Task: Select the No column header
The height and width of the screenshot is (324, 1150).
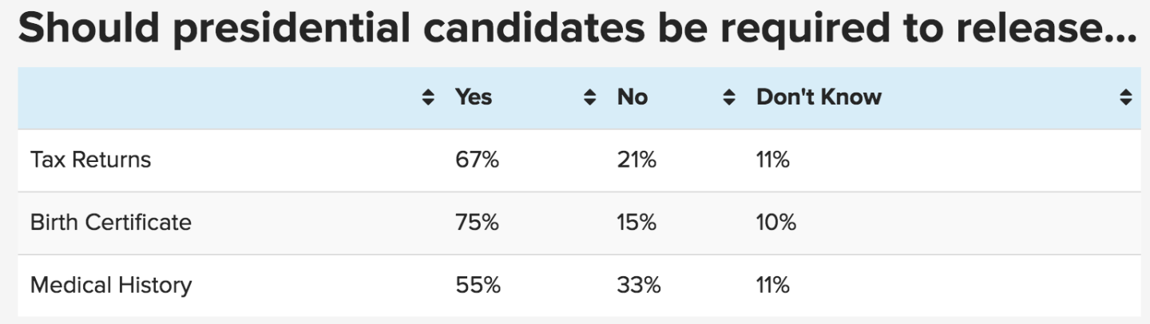Action: tap(632, 97)
